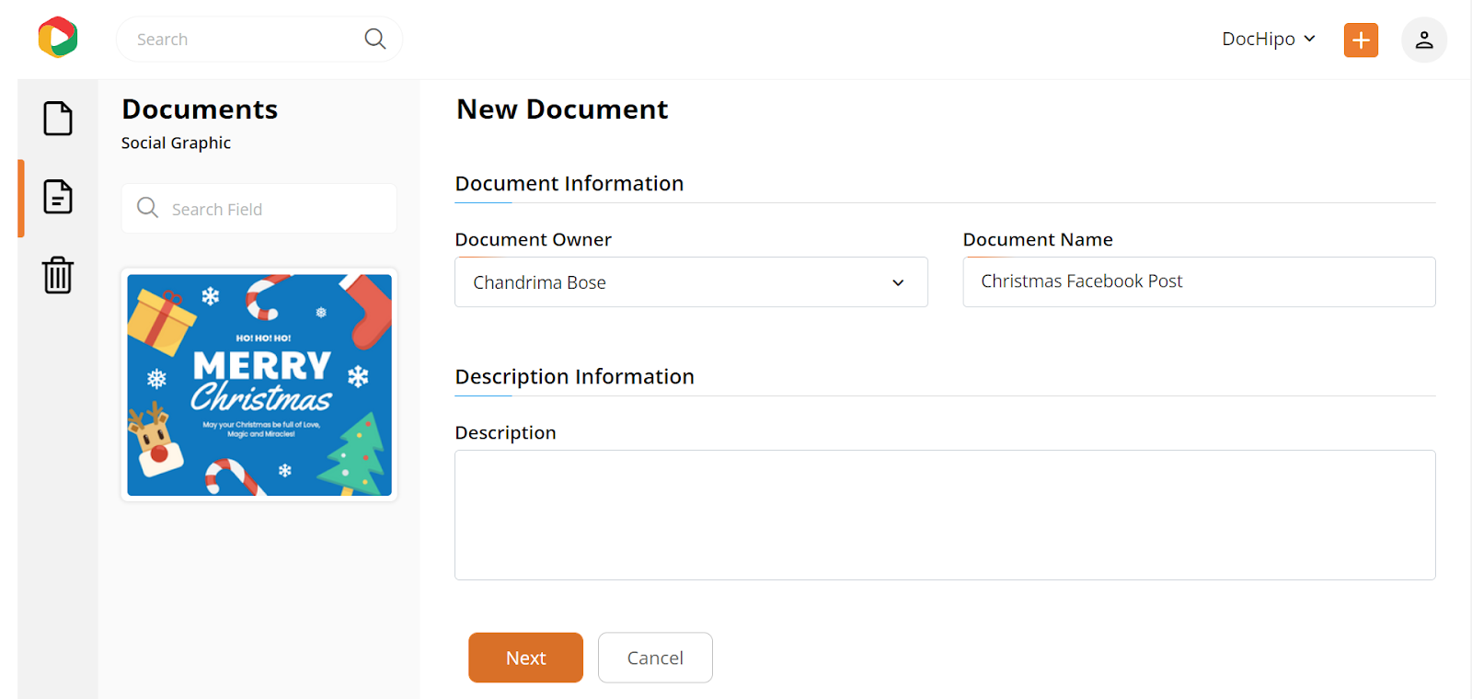
Task: Click the magnifier icon in top search
Action: [x=374, y=39]
